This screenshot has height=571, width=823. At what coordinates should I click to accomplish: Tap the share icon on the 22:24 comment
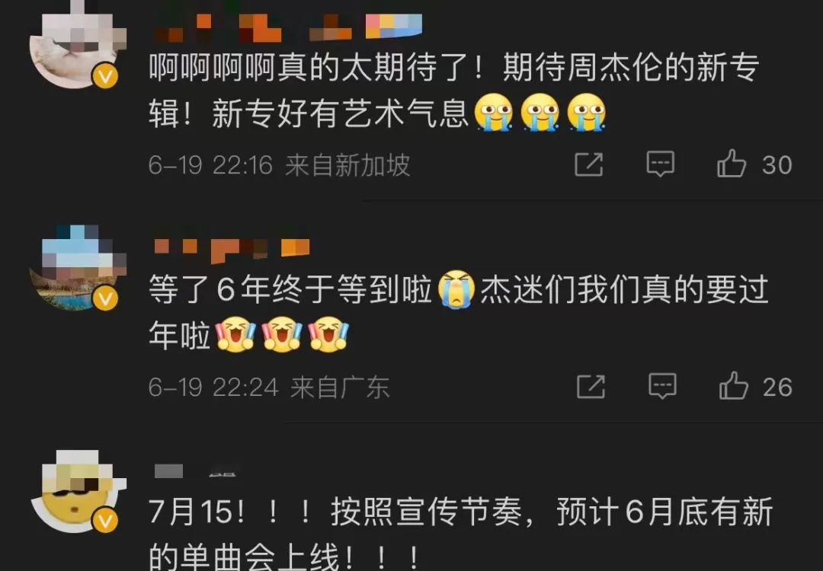point(591,387)
